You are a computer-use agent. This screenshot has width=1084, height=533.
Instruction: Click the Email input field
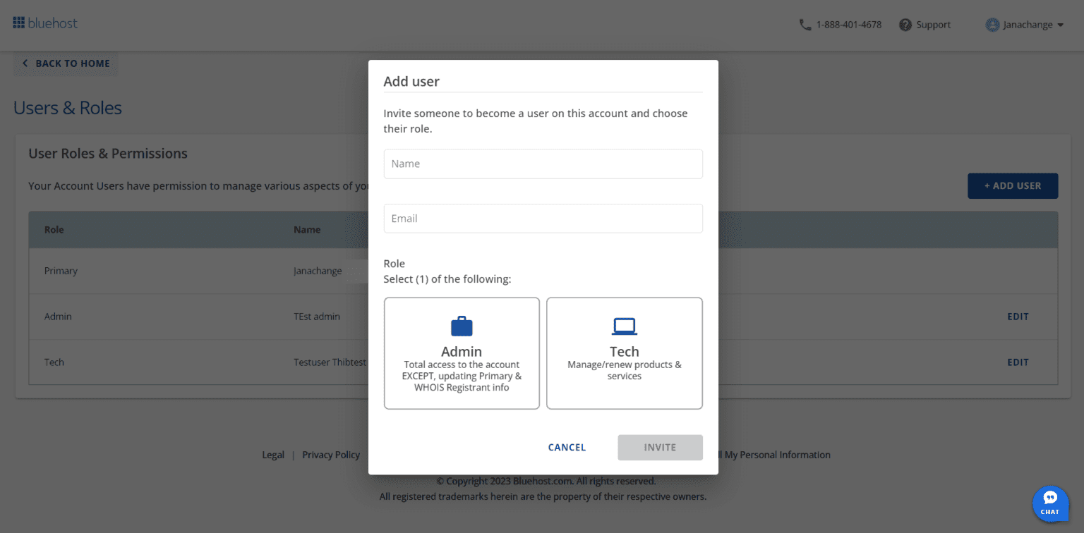coord(543,218)
